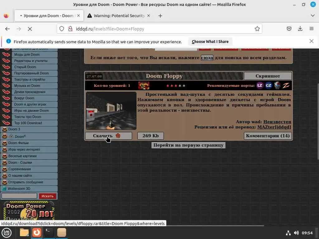319x239 pixels.
Task: Expand the list all tabs chevron
Action: click(x=313, y=16)
